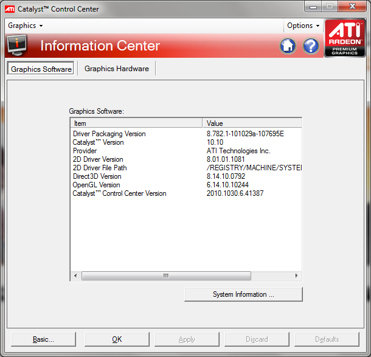Click the Value column header
Viewport: 371px width, 357px height.
pos(252,123)
